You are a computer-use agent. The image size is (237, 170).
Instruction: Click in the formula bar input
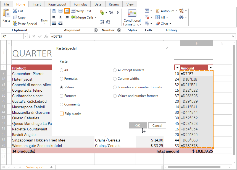(138, 36)
